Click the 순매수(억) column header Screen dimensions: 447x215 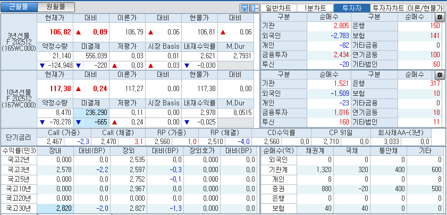pyautogui.click(x=279, y=150)
